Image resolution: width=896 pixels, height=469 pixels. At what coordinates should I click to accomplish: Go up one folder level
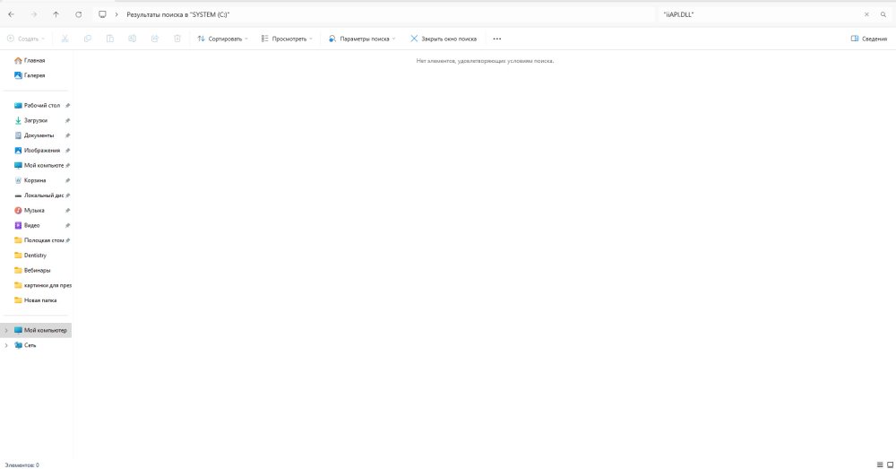point(56,14)
